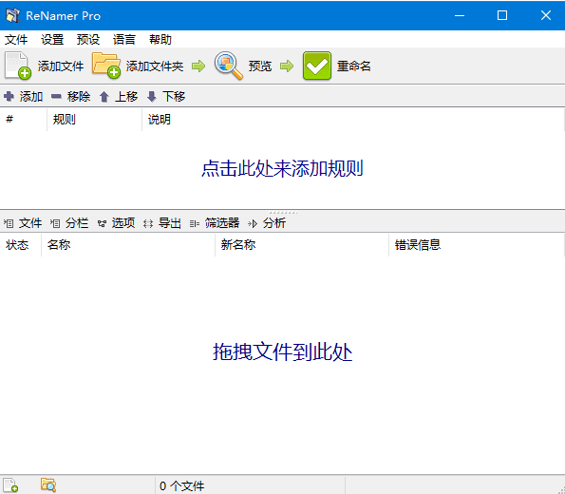Image resolution: width=565 pixels, height=494 pixels.
Task: Remove the rule using the minus 移除 icon
Action: point(56,96)
